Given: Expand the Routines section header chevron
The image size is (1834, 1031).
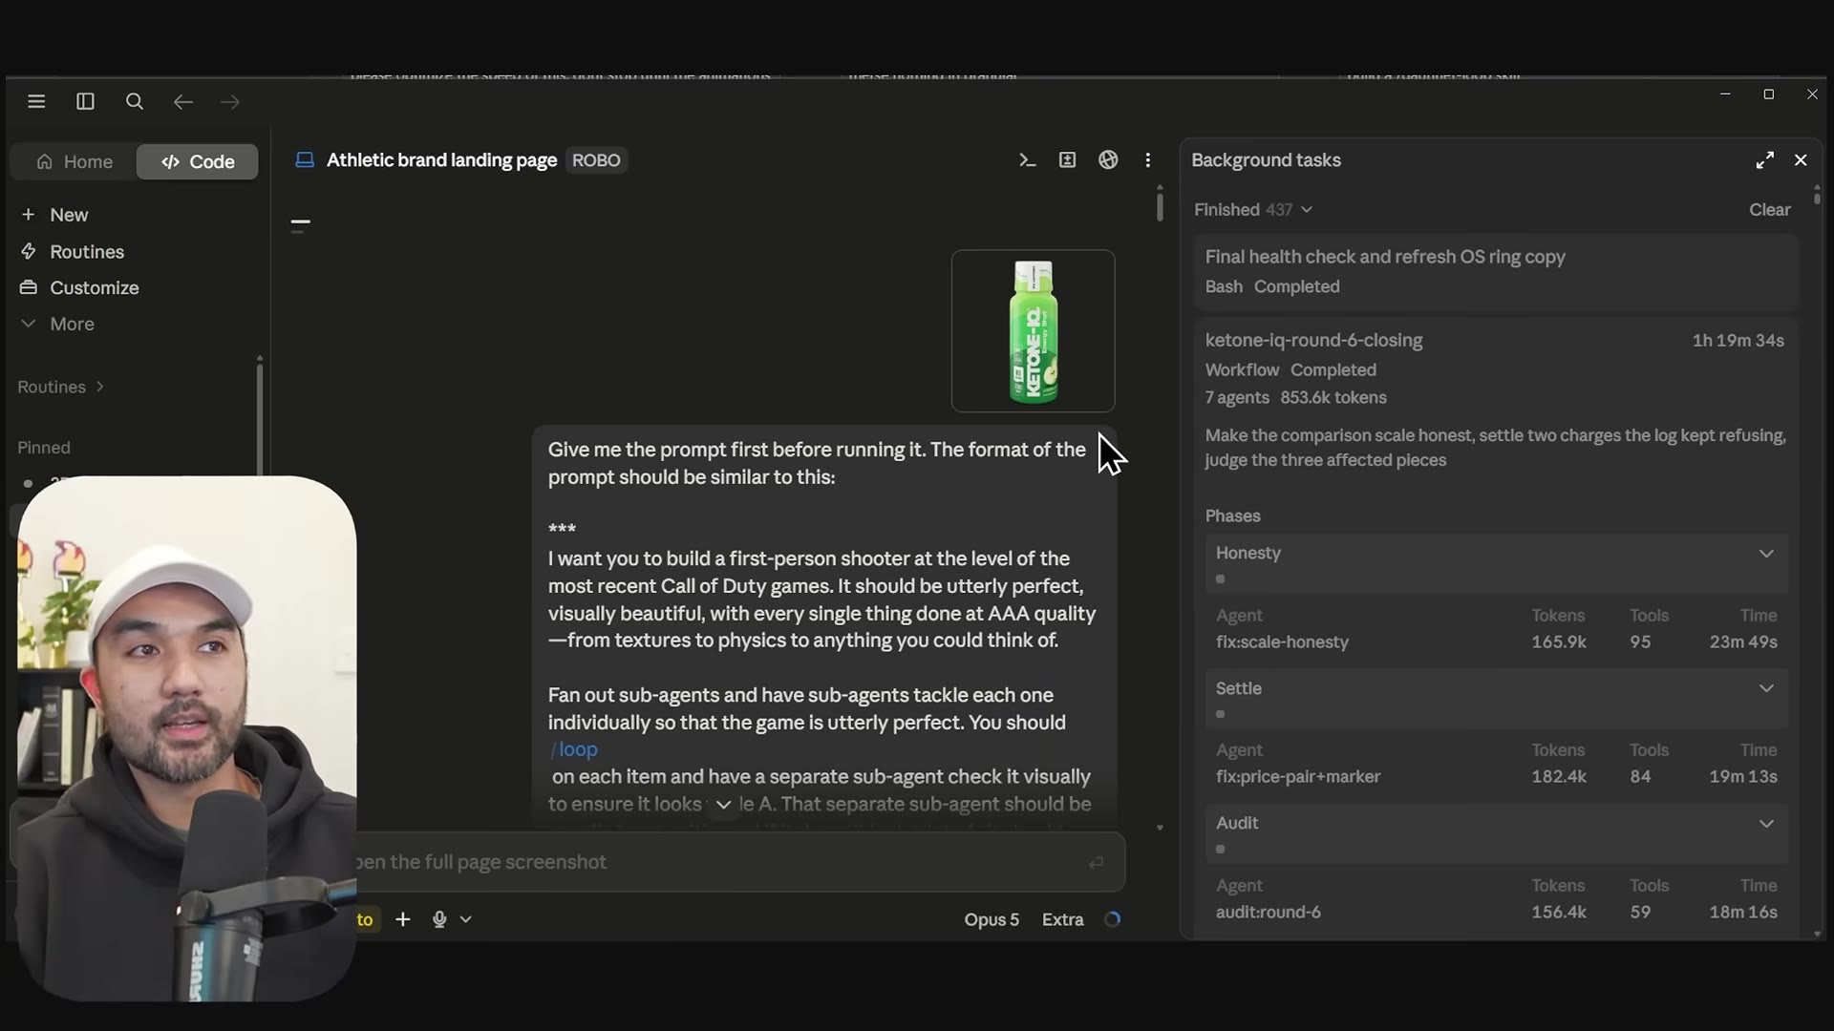Looking at the screenshot, I should coord(99,387).
